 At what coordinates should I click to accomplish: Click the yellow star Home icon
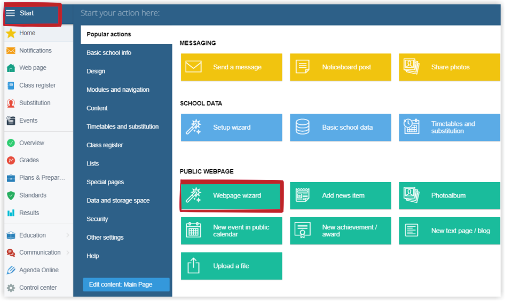coord(11,33)
